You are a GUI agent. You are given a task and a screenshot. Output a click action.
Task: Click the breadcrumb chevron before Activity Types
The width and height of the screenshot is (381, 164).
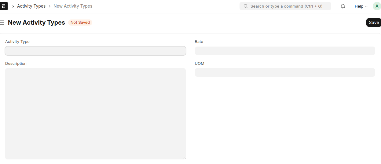pos(13,6)
